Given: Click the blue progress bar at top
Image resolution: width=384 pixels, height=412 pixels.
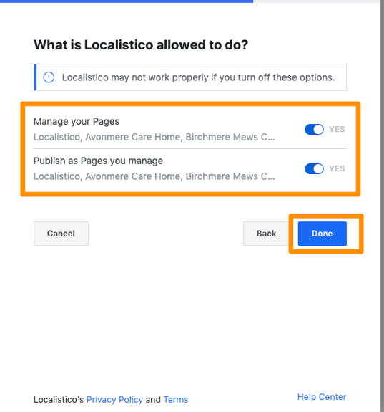Looking at the screenshot, I should (x=127, y=1).
